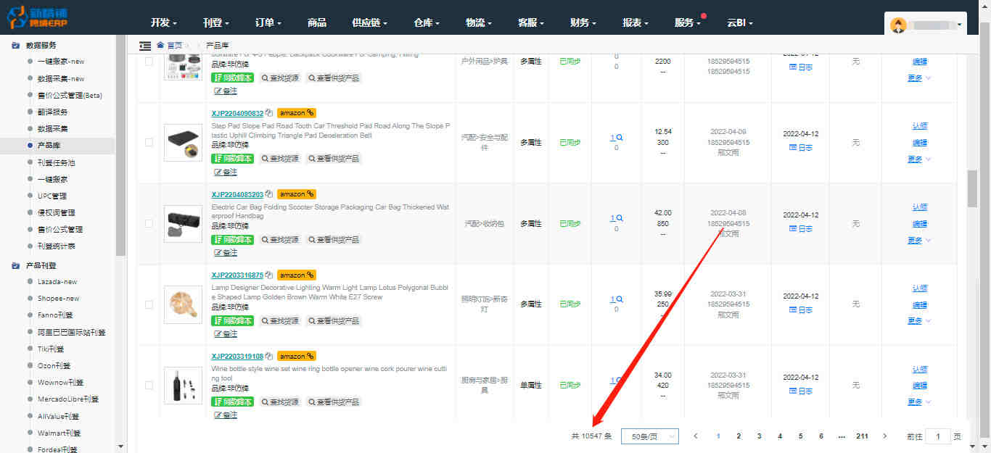Open the 订单 top menu
This screenshot has height=453, width=991.
click(268, 22)
